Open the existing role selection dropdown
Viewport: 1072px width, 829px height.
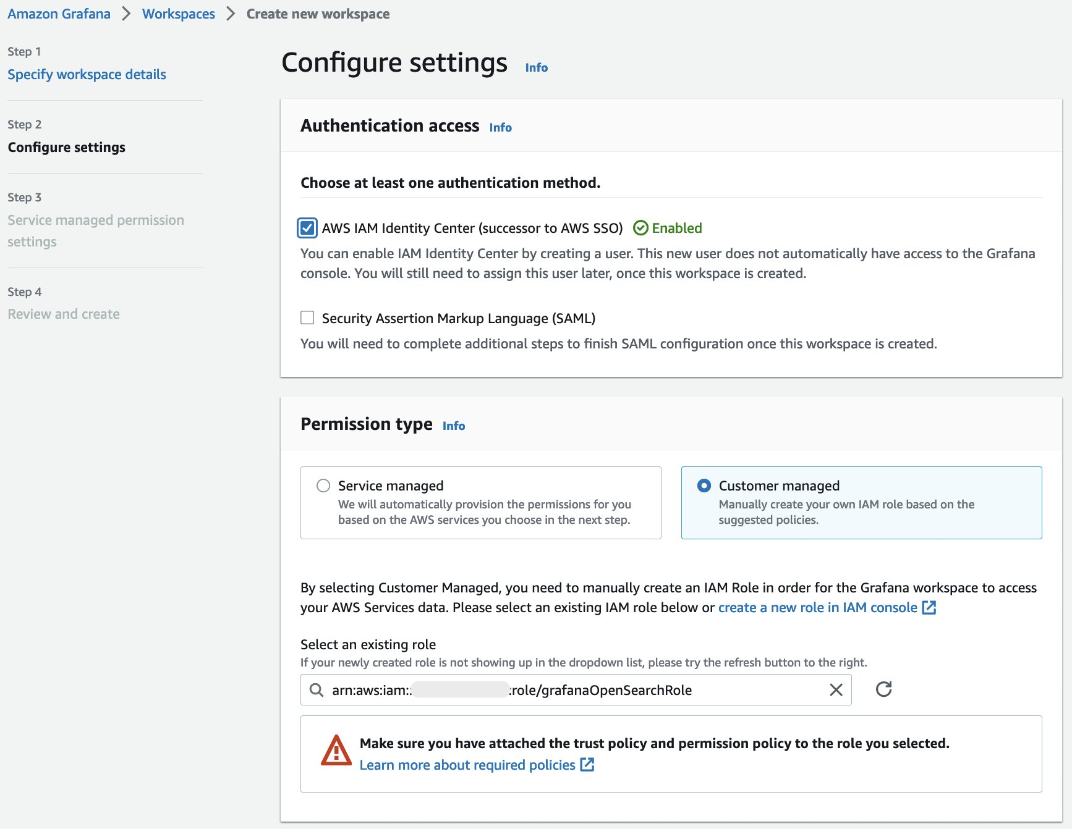pyautogui.click(x=575, y=690)
